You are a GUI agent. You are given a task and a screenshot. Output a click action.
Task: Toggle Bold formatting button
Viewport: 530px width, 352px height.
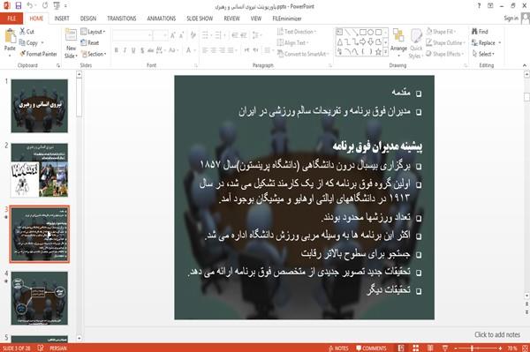point(117,50)
